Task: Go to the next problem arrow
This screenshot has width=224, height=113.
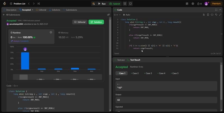Action: coord(34,4)
